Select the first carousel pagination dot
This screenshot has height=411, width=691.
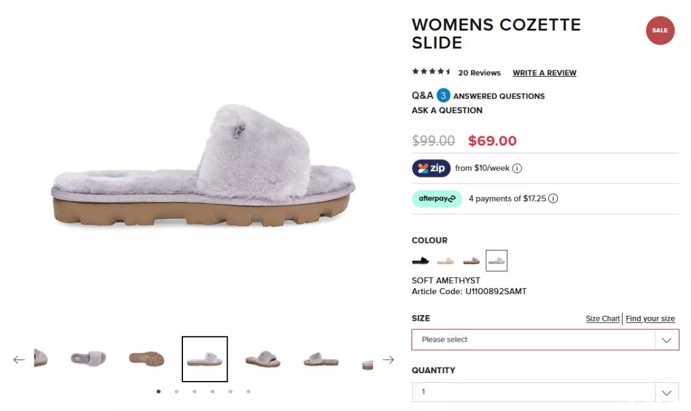[x=158, y=391]
